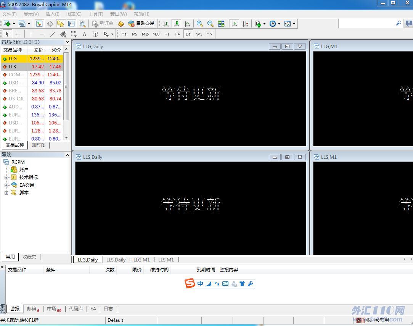Viewport: 413px width, 326px height.
Task: Select the trendline drawing tool
Action: pyautogui.click(x=53, y=34)
